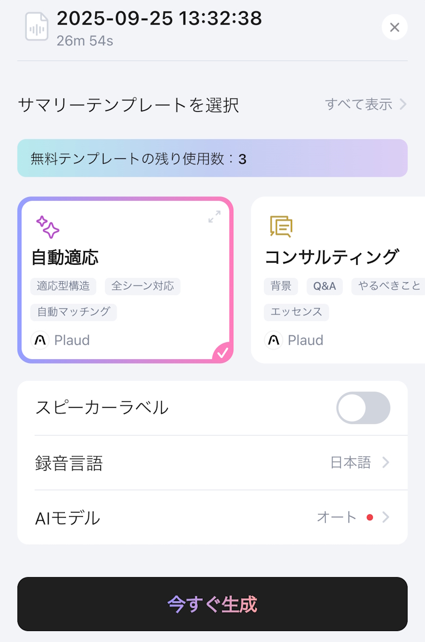Screen dimensions: 425x642
Task: Click the Plaud logo on コンサルティング card
Action: [274, 340]
